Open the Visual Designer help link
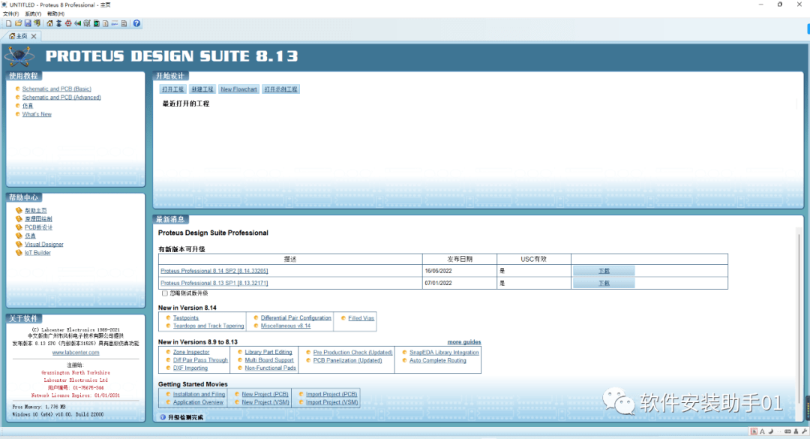Screen dimensions: 810x439 pyautogui.click(x=44, y=244)
